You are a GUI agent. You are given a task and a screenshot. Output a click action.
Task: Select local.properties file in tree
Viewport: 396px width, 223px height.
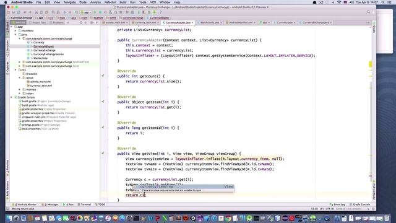(x=32, y=129)
